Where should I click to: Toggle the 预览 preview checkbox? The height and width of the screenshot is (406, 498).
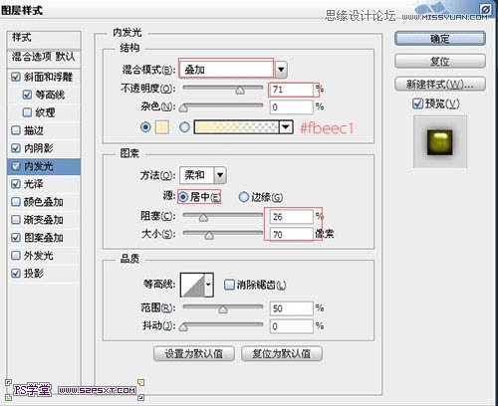tap(417, 103)
